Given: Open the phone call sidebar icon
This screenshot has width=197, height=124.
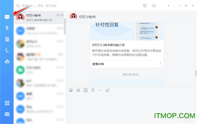Looking at the screenshot, I should [x=7, y=50].
